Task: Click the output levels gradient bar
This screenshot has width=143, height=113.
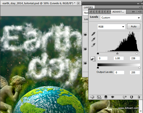Action: pyautogui.click(x=119, y=65)
